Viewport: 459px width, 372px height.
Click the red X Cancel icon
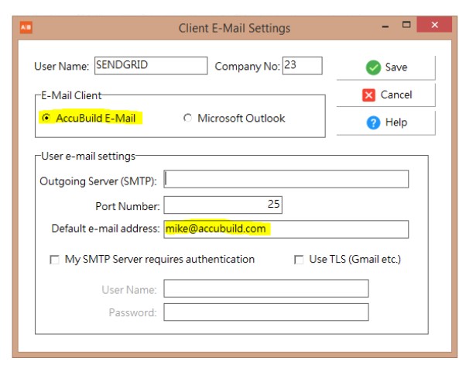[368, 95]
